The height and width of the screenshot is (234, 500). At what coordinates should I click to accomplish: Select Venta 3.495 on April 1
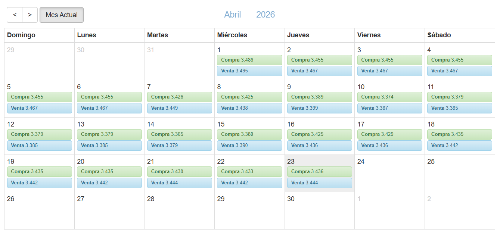[x=249, y=71]
